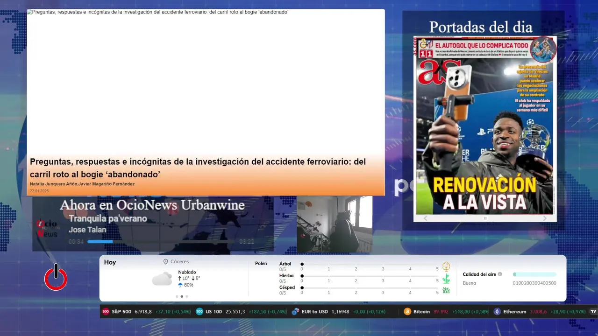Click the Césped grass pollen icon
598x336 pixels.
click(446, 290)
